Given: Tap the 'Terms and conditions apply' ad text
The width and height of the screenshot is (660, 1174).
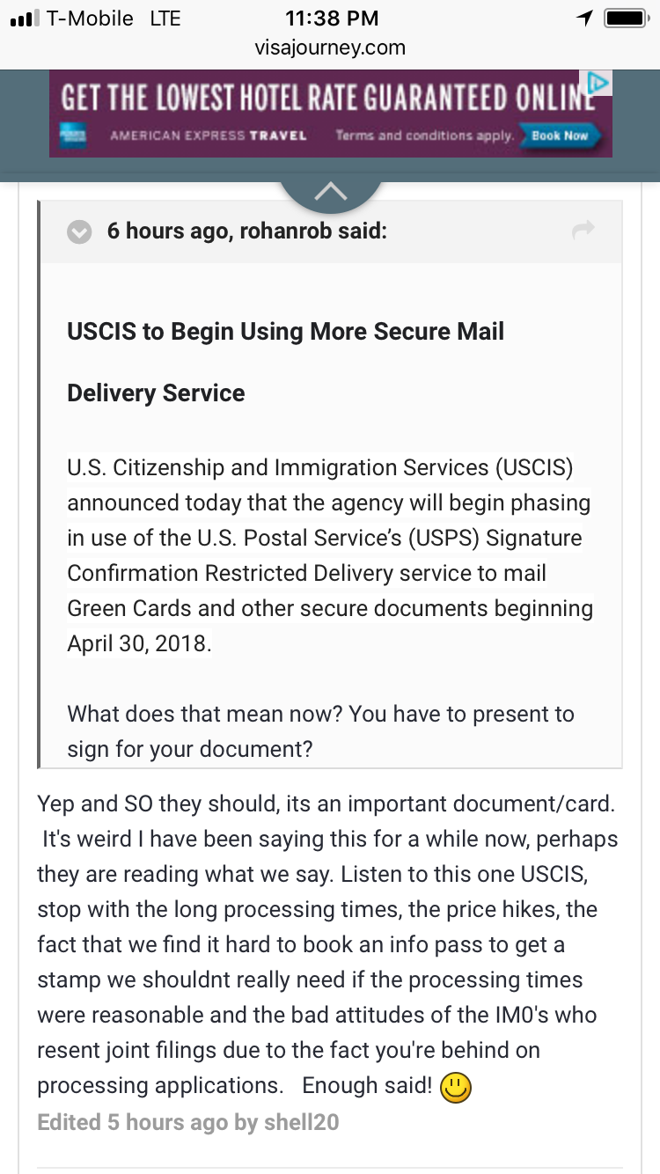Looking at the screenshot, I should point(424,136).
